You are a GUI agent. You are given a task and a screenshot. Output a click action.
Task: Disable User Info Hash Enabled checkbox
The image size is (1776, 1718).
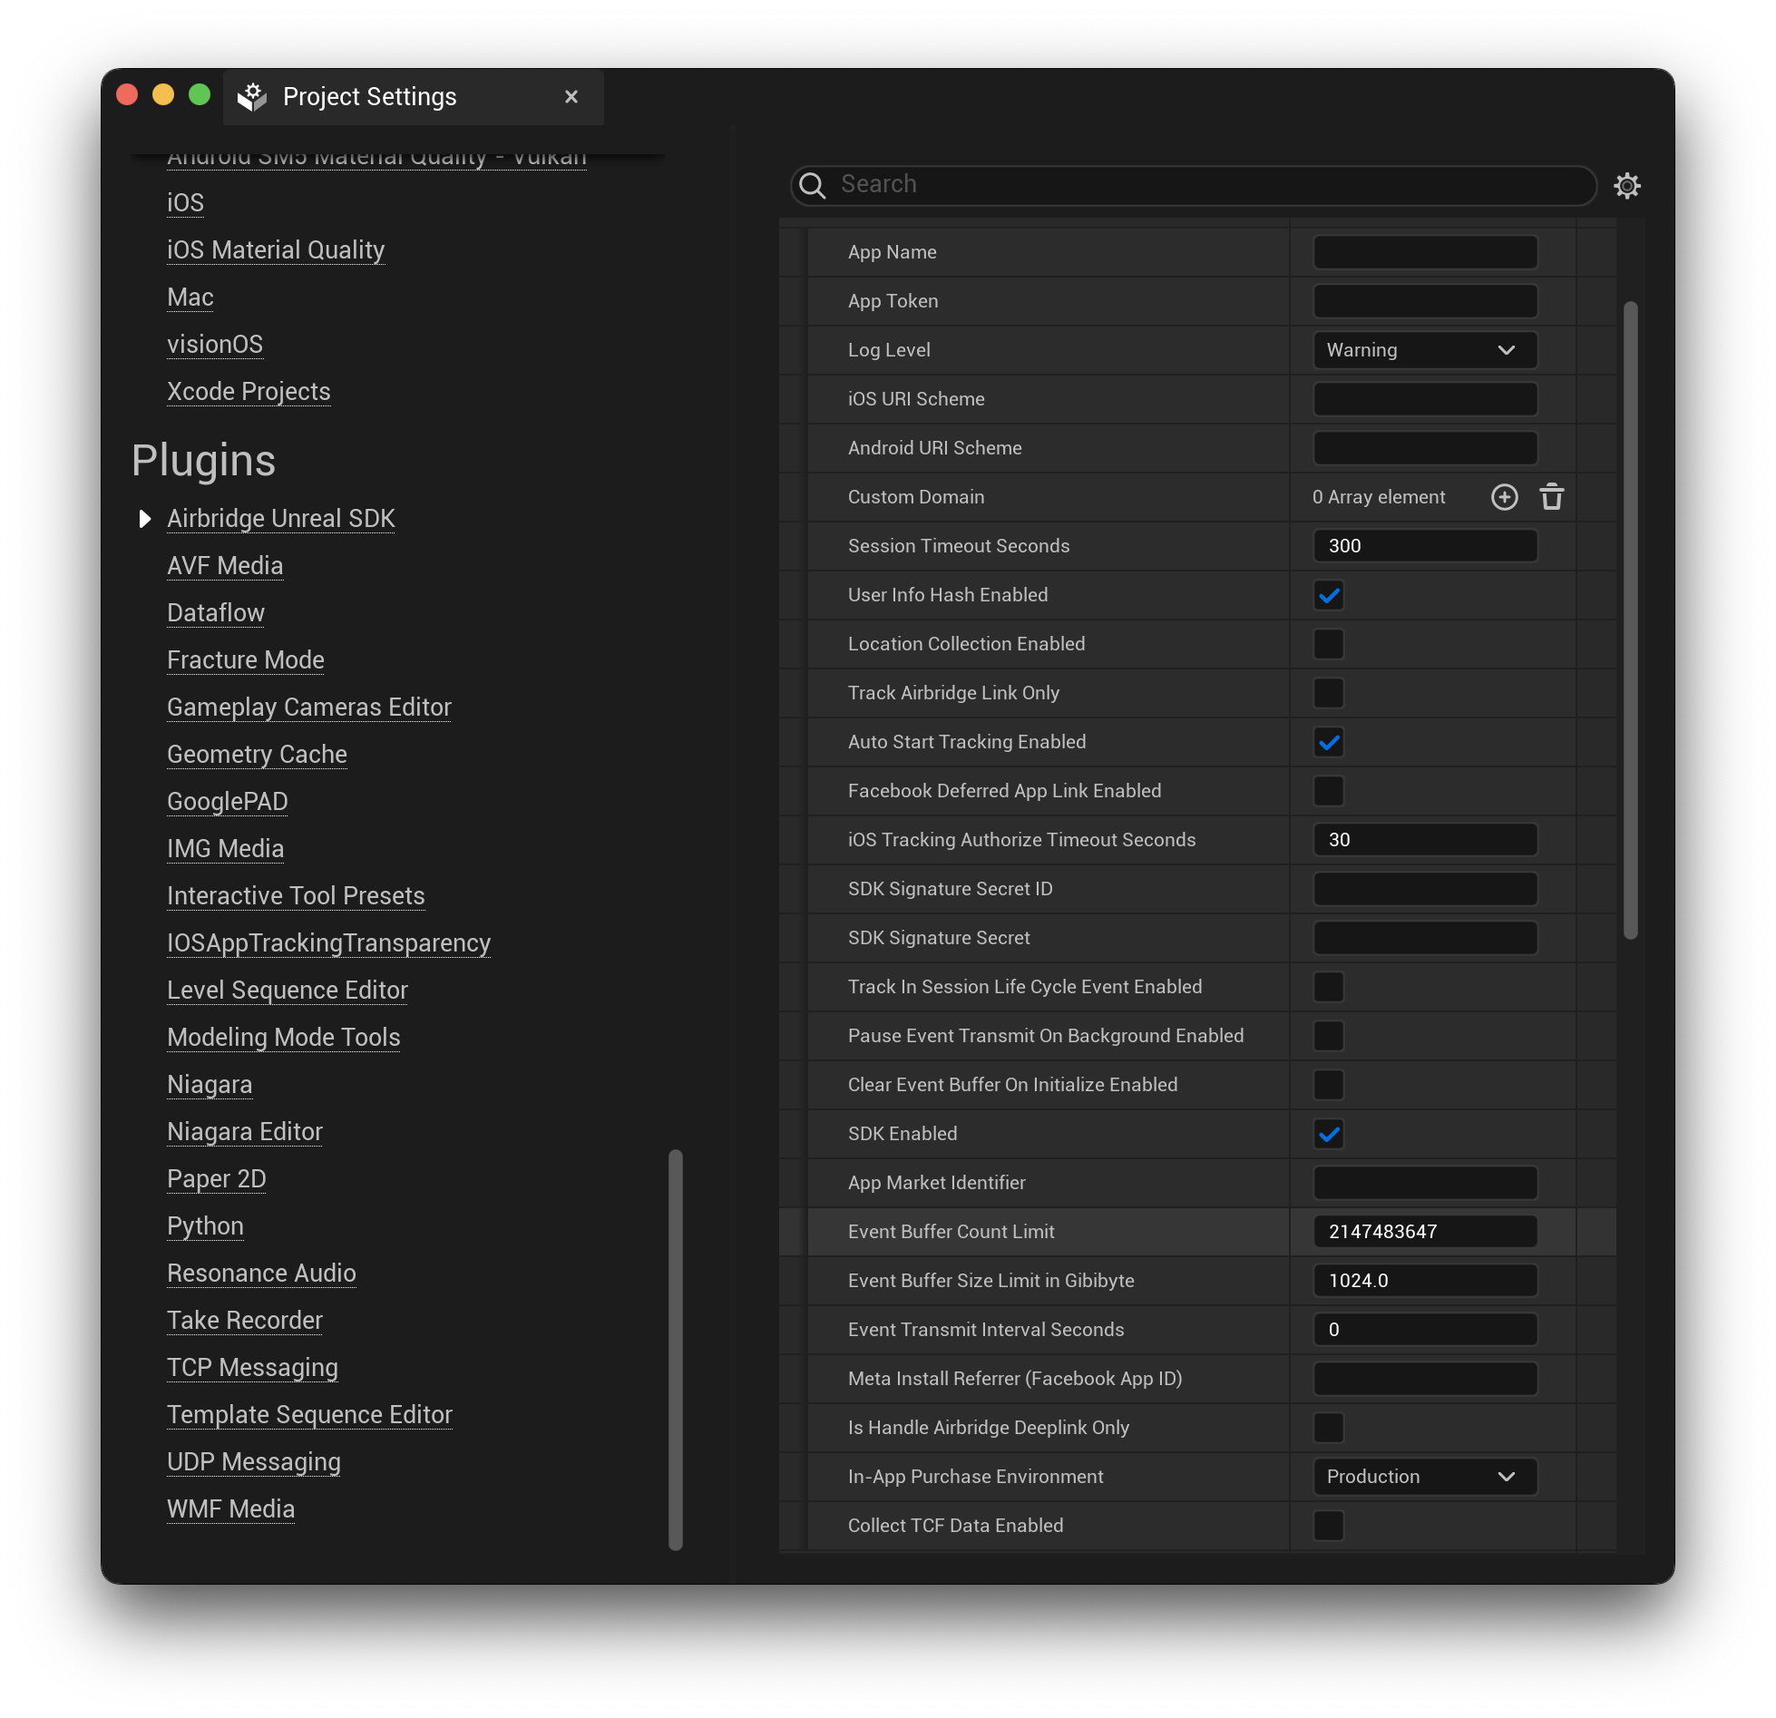[x=1329, y=595]
